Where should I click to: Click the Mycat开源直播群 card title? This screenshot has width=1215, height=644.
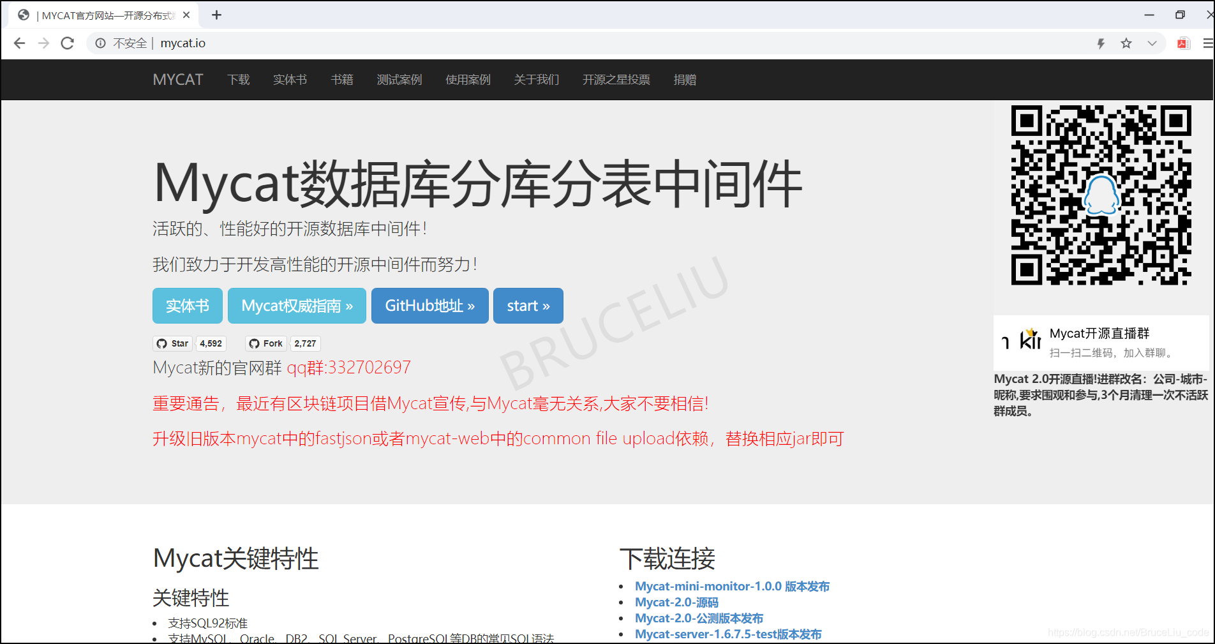pos(1099,333)
